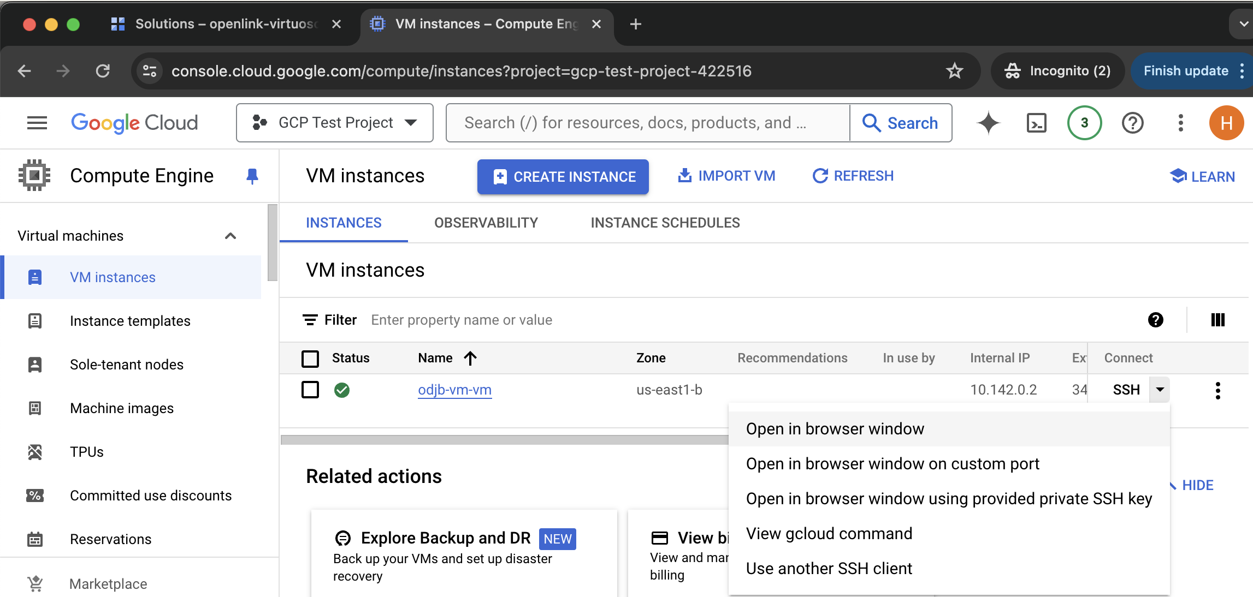The width and height of the screenshot is (1253, 597).
Task: Focus the resources search input field
Action: [648, 123]
